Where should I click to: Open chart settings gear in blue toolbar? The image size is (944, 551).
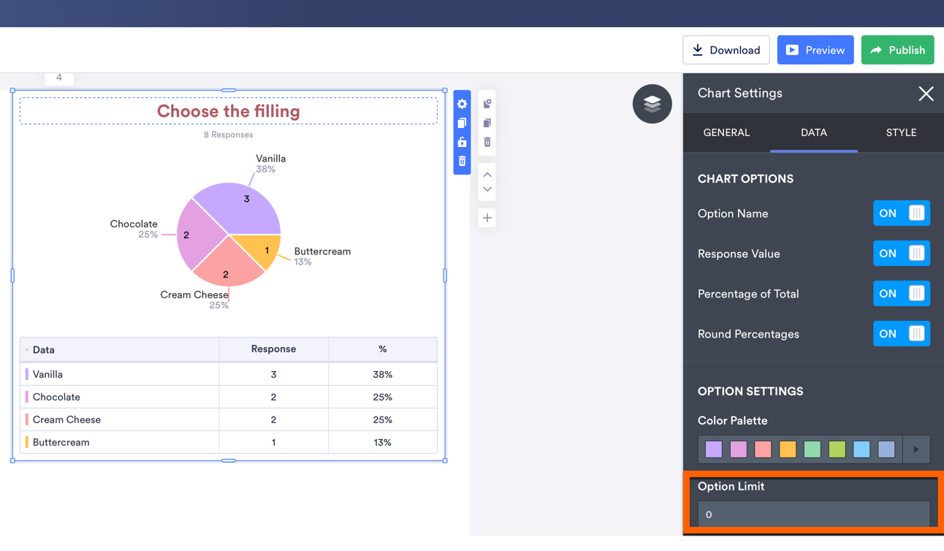point(462,104)
